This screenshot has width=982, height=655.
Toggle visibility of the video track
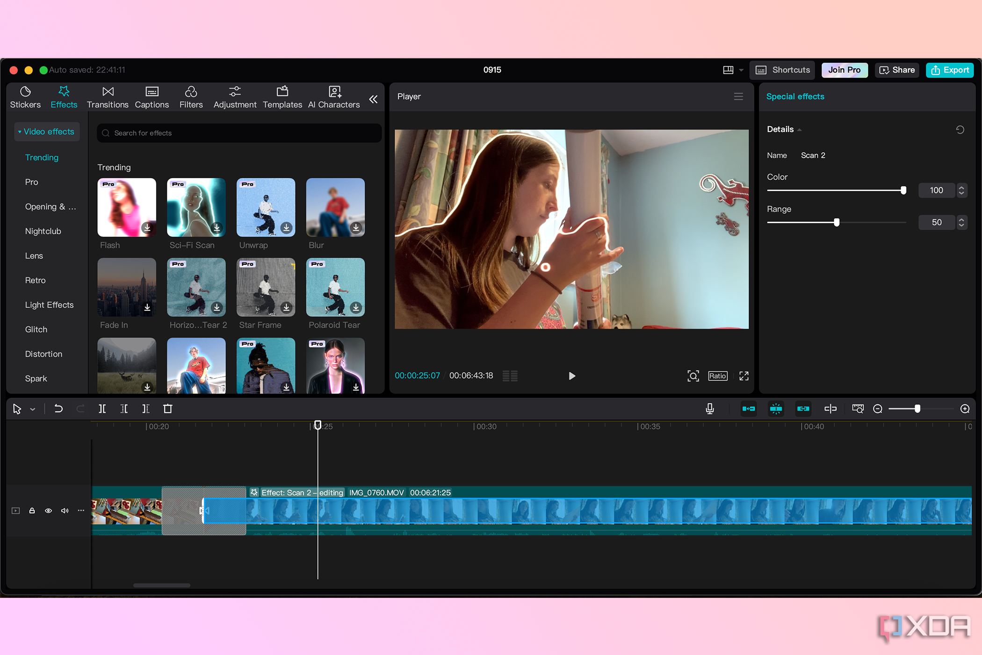coord(48,511)
